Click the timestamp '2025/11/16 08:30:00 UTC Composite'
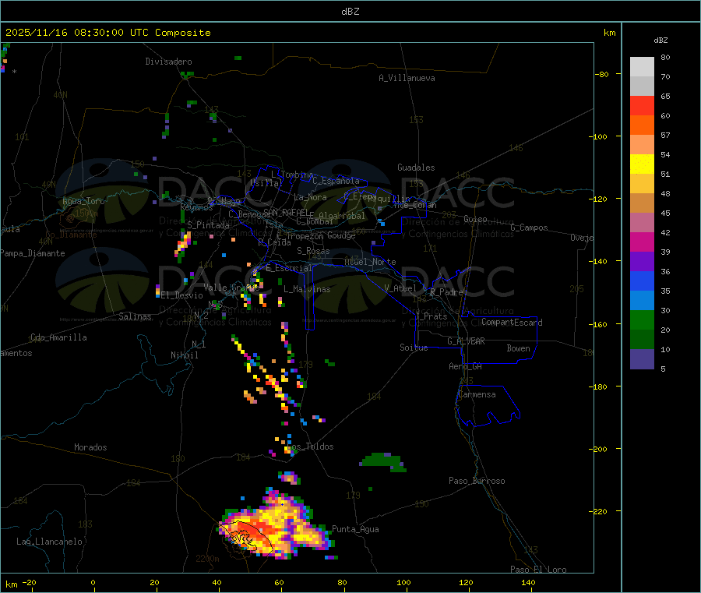701x593 pixels. 107,33
